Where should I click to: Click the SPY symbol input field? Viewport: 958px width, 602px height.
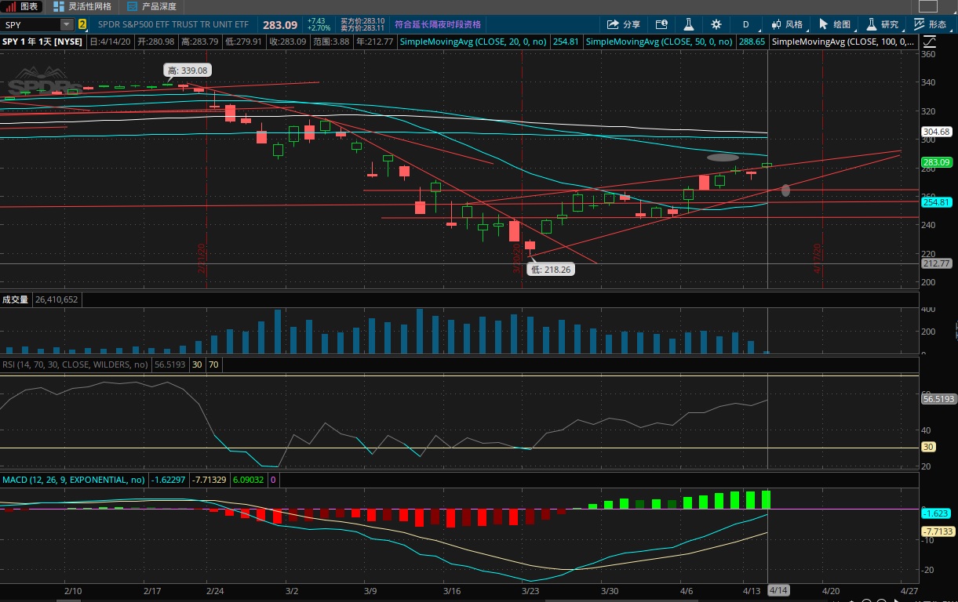tap(31, 24)
